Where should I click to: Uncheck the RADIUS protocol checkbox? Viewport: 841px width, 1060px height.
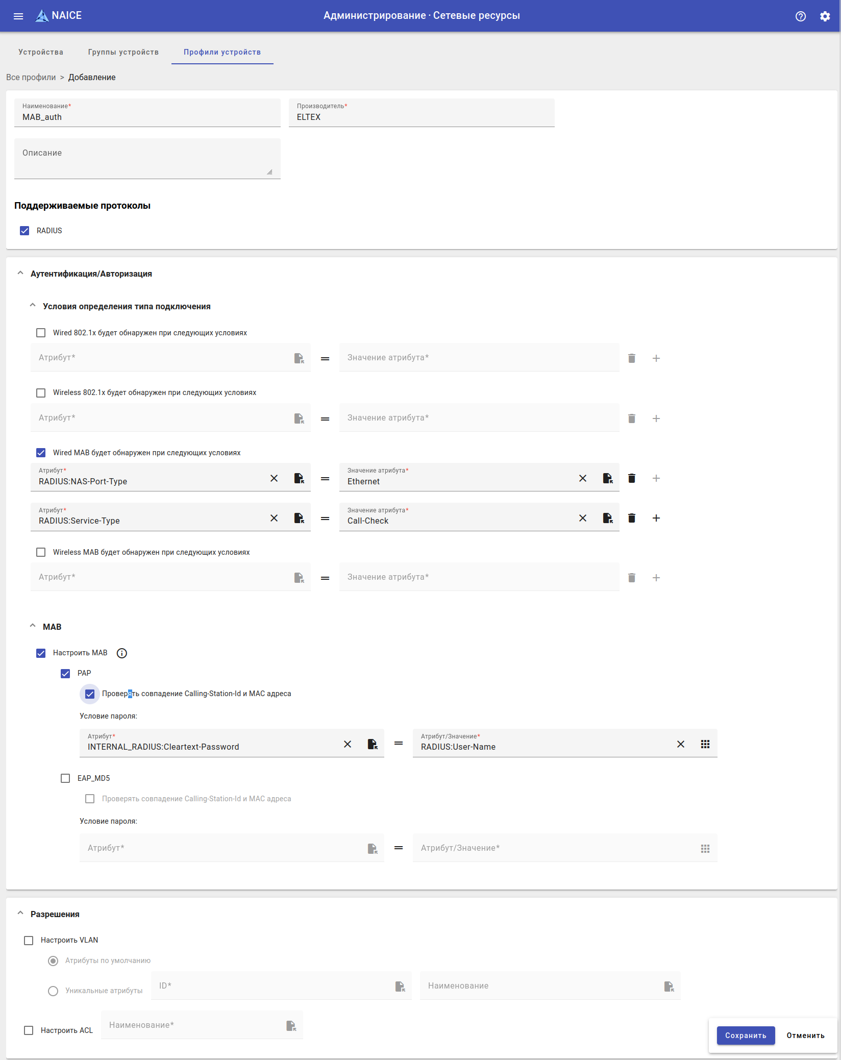click(x=24, y=231)
